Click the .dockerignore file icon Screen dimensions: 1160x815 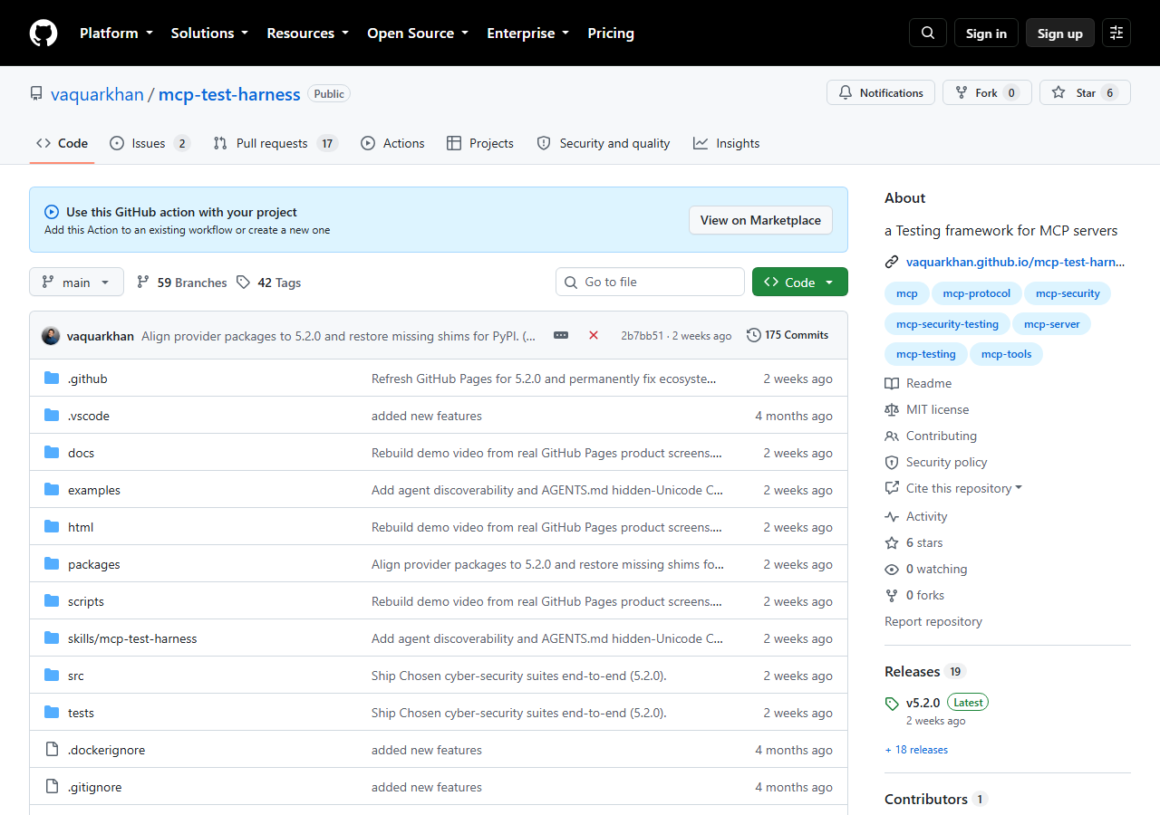coord(52,750)
